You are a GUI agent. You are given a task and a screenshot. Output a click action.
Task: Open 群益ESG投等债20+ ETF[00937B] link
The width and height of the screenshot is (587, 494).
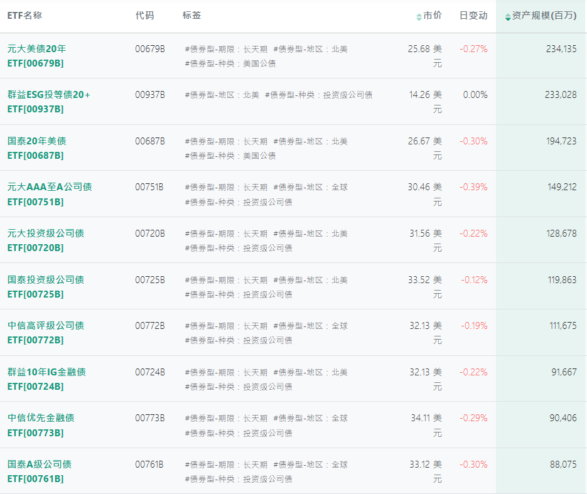pos(49,102)
